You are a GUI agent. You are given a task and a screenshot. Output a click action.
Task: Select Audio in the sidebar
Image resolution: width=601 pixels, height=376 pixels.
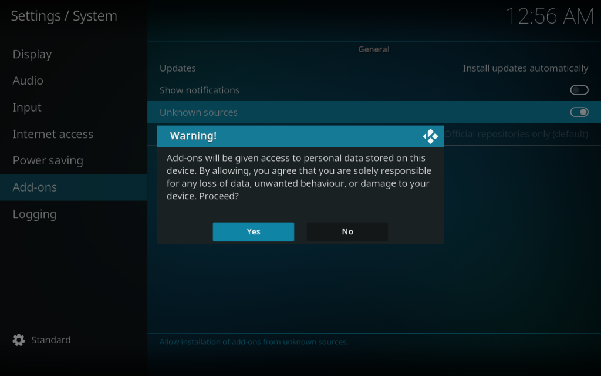[x=28, y=80]
